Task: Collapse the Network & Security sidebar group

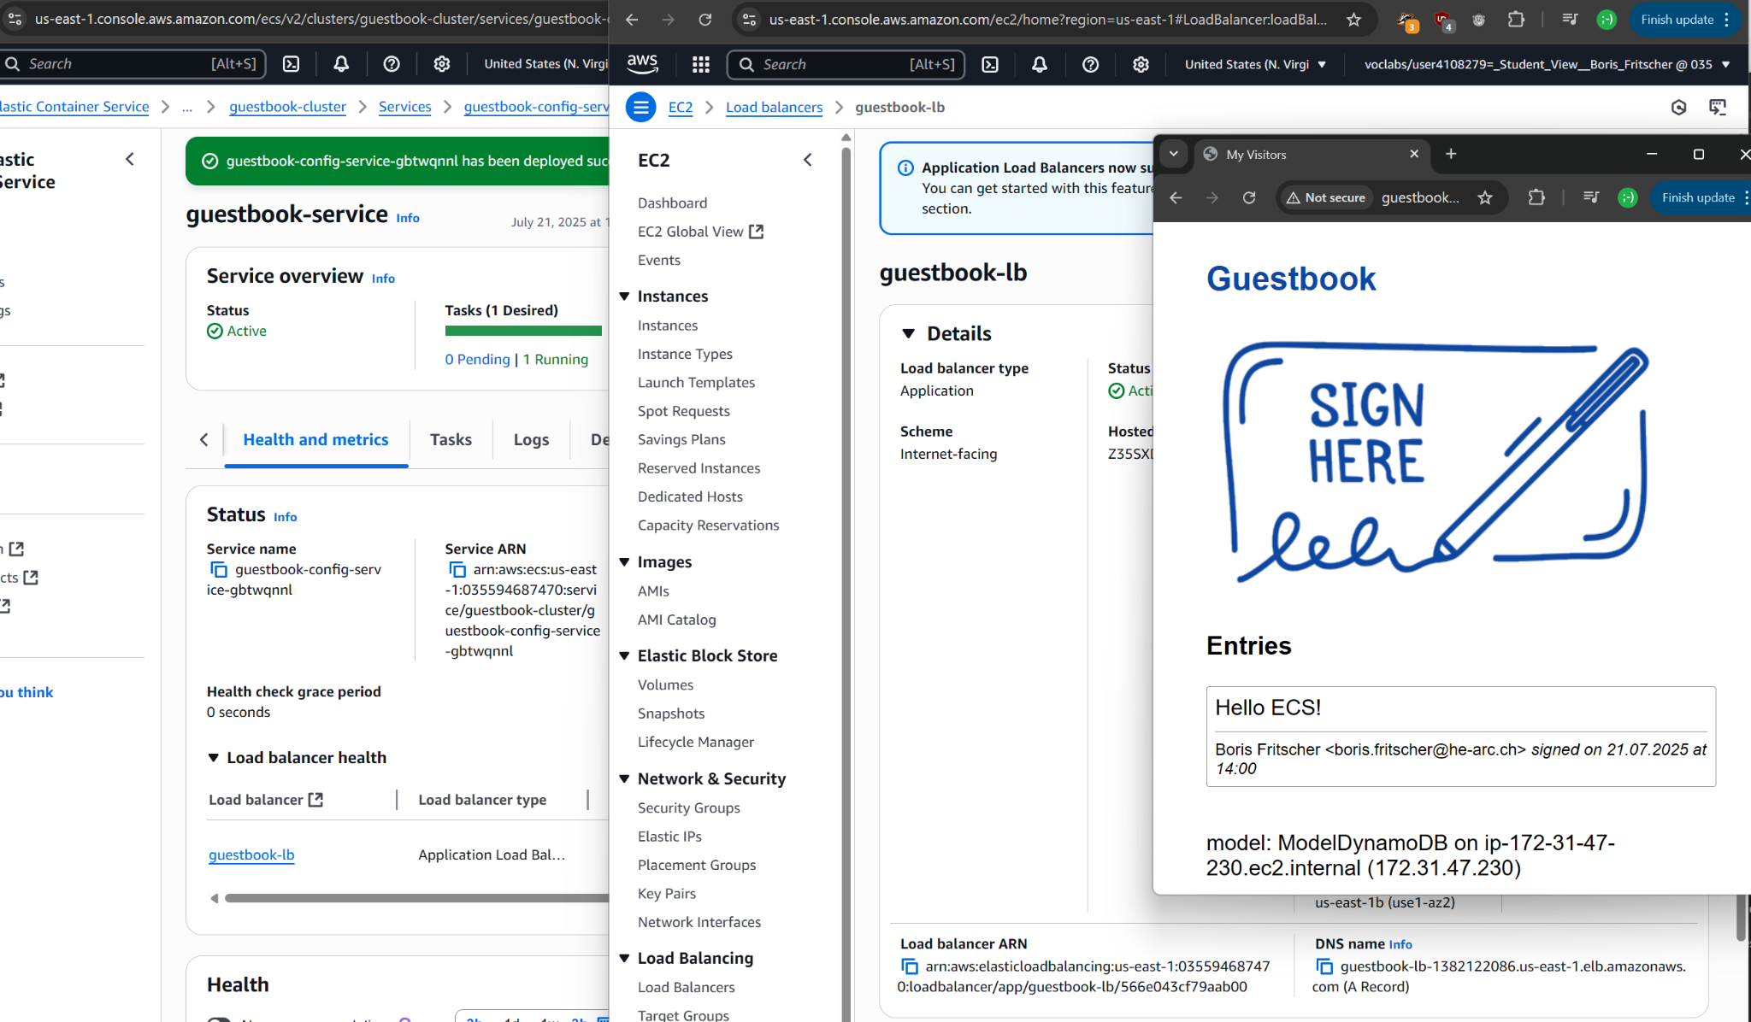Action: 624,778
